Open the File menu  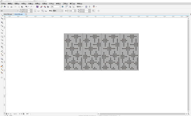pos(3,4)
